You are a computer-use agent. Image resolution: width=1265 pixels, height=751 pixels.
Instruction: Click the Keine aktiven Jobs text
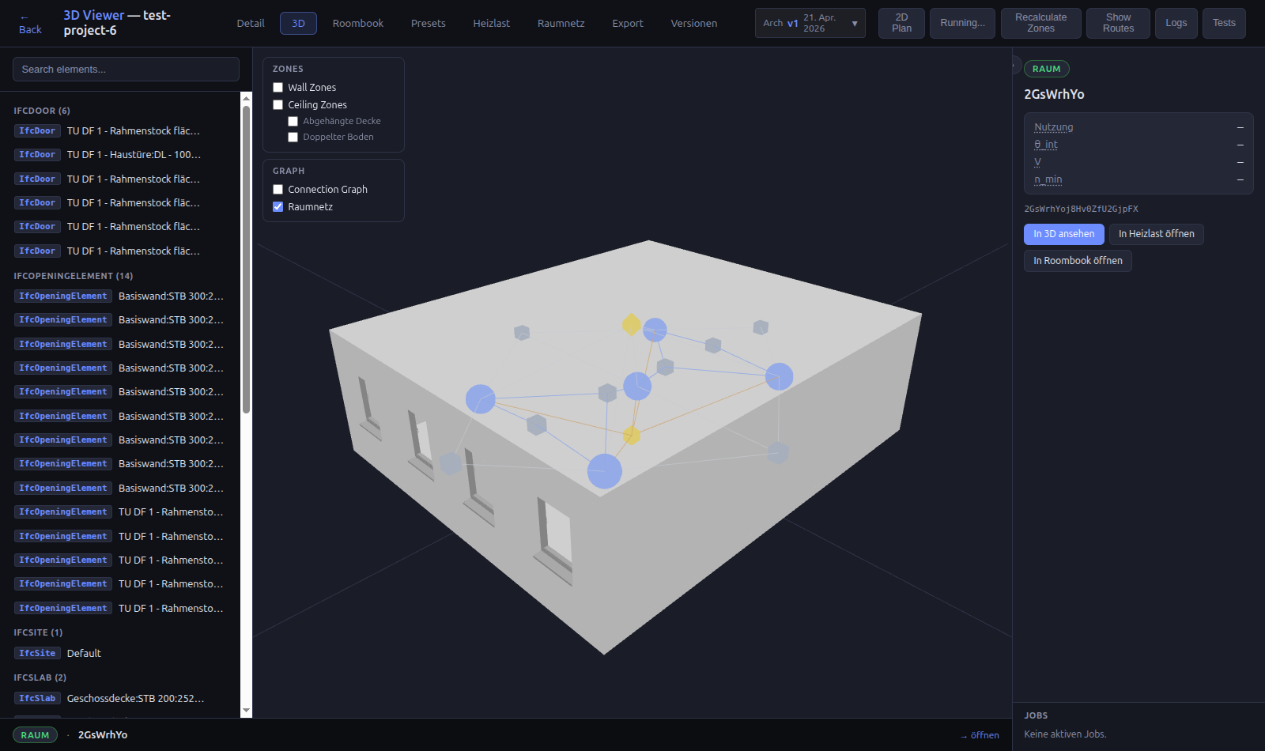[x=1065, y=734]
